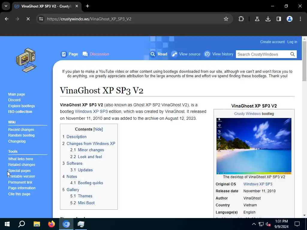
Task: Open Permanent link in Tools
Action: click(x=20, y=182)
